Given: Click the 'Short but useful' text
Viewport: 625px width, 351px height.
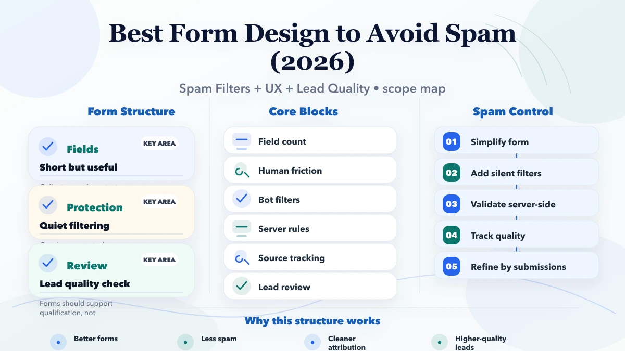Looking at the screenshot, I should 79,167.
